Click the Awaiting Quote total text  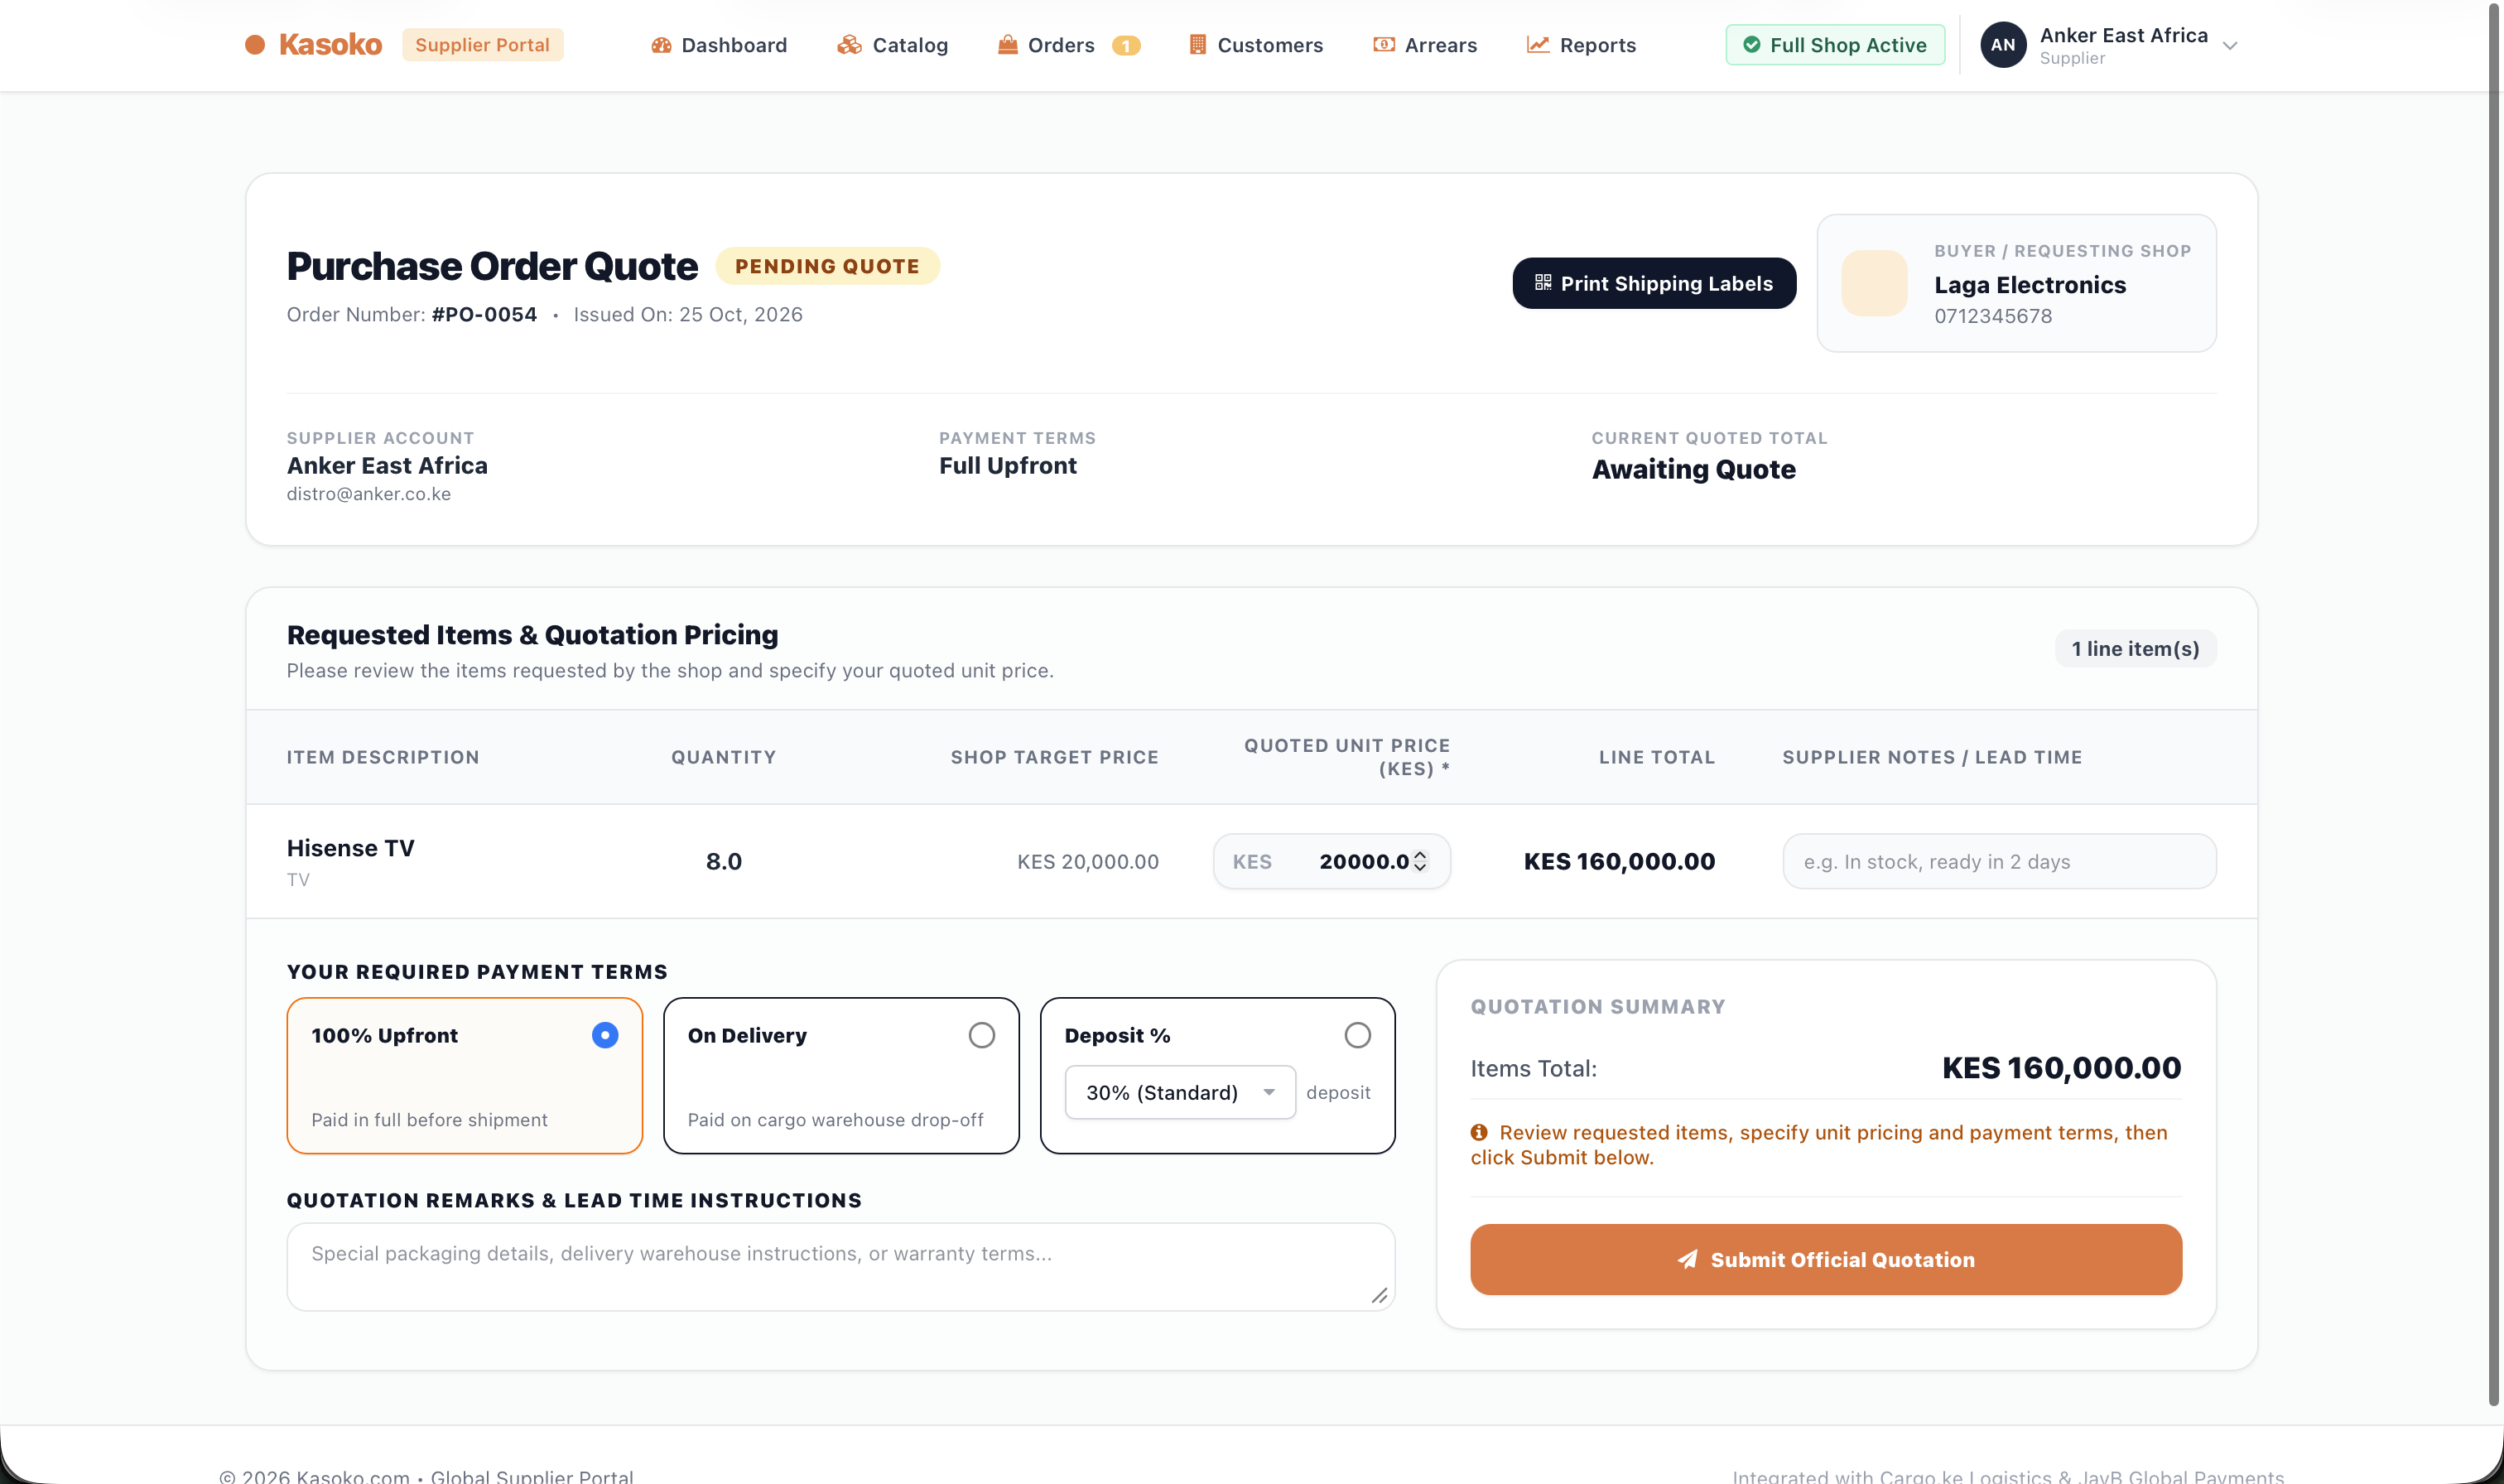[x=1693, y=469]
